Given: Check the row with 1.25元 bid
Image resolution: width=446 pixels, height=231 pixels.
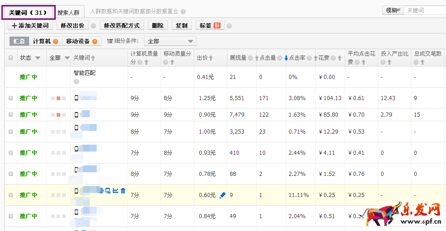Looking at the screenshot, I should (11, 98).
